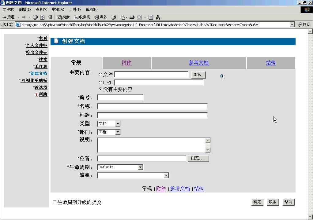Screen dimensions: 313x220
Task: Expand the address bar dropdown arrow
Action: click(292, 24)
